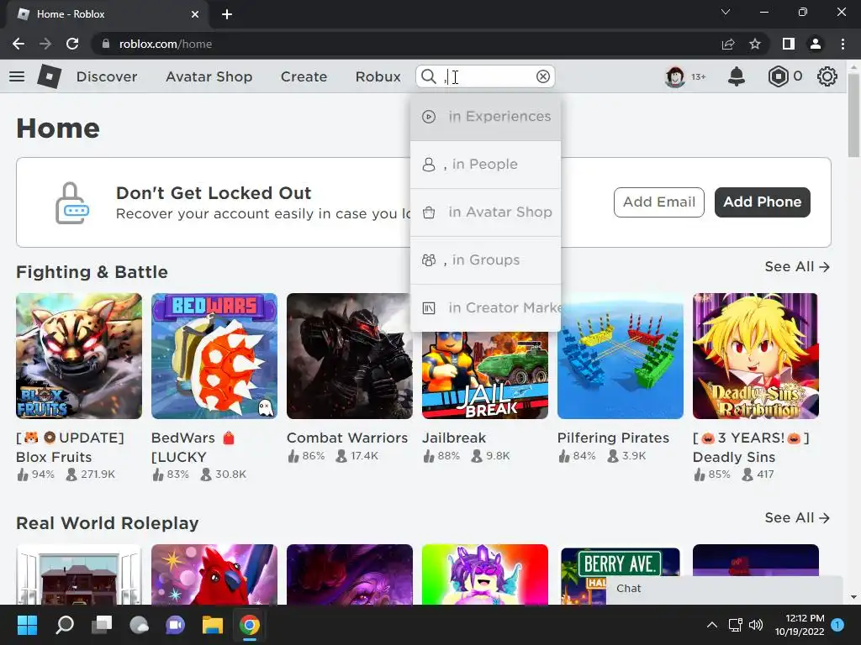Go to the Create page

(304, 76)
